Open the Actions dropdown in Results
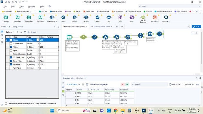The height and width of the screenshot is (114, 203). tap(189, 85)
